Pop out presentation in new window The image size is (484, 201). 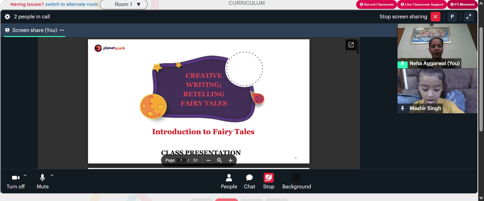(351, 45)
